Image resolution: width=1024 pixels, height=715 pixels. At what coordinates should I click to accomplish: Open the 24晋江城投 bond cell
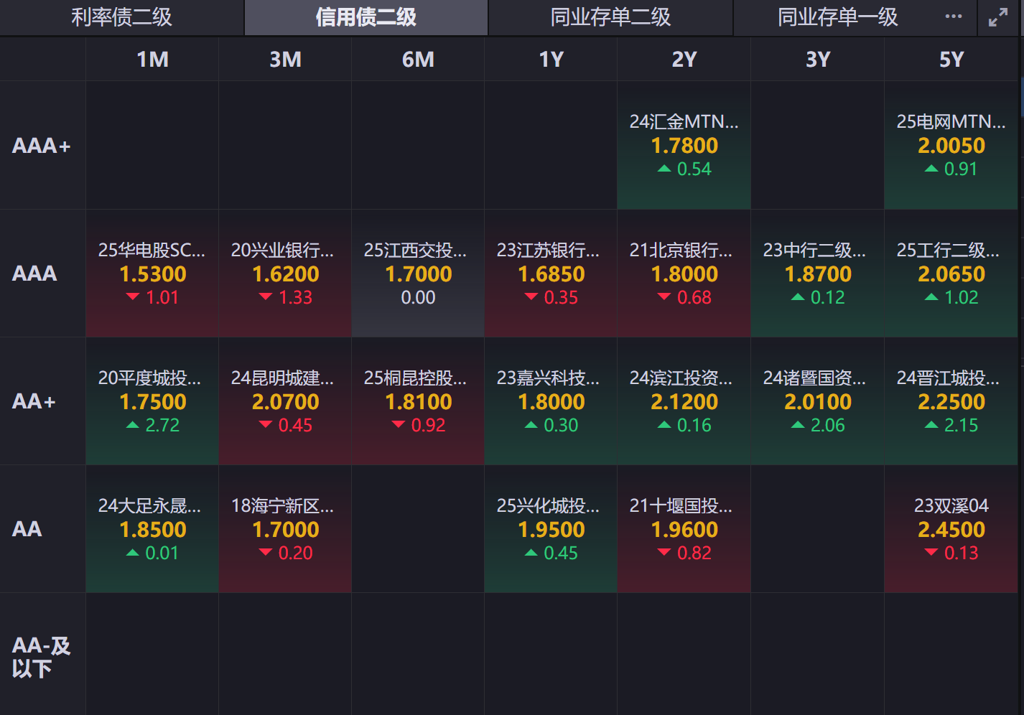951,401
